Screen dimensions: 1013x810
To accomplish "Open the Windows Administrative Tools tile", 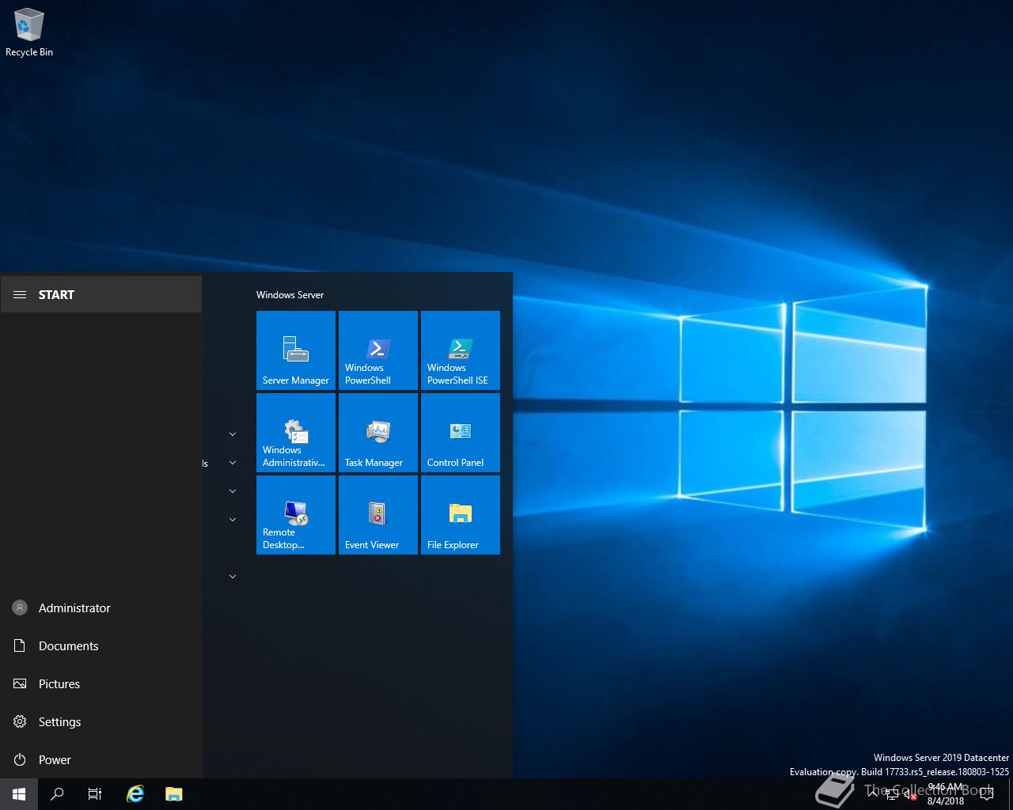I will 296,433.
